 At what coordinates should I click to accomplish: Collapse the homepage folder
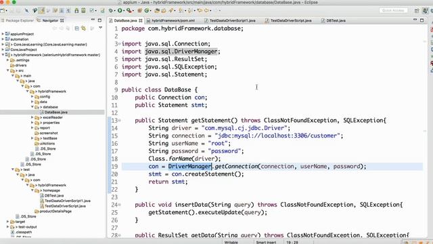[x=32, y=190]
